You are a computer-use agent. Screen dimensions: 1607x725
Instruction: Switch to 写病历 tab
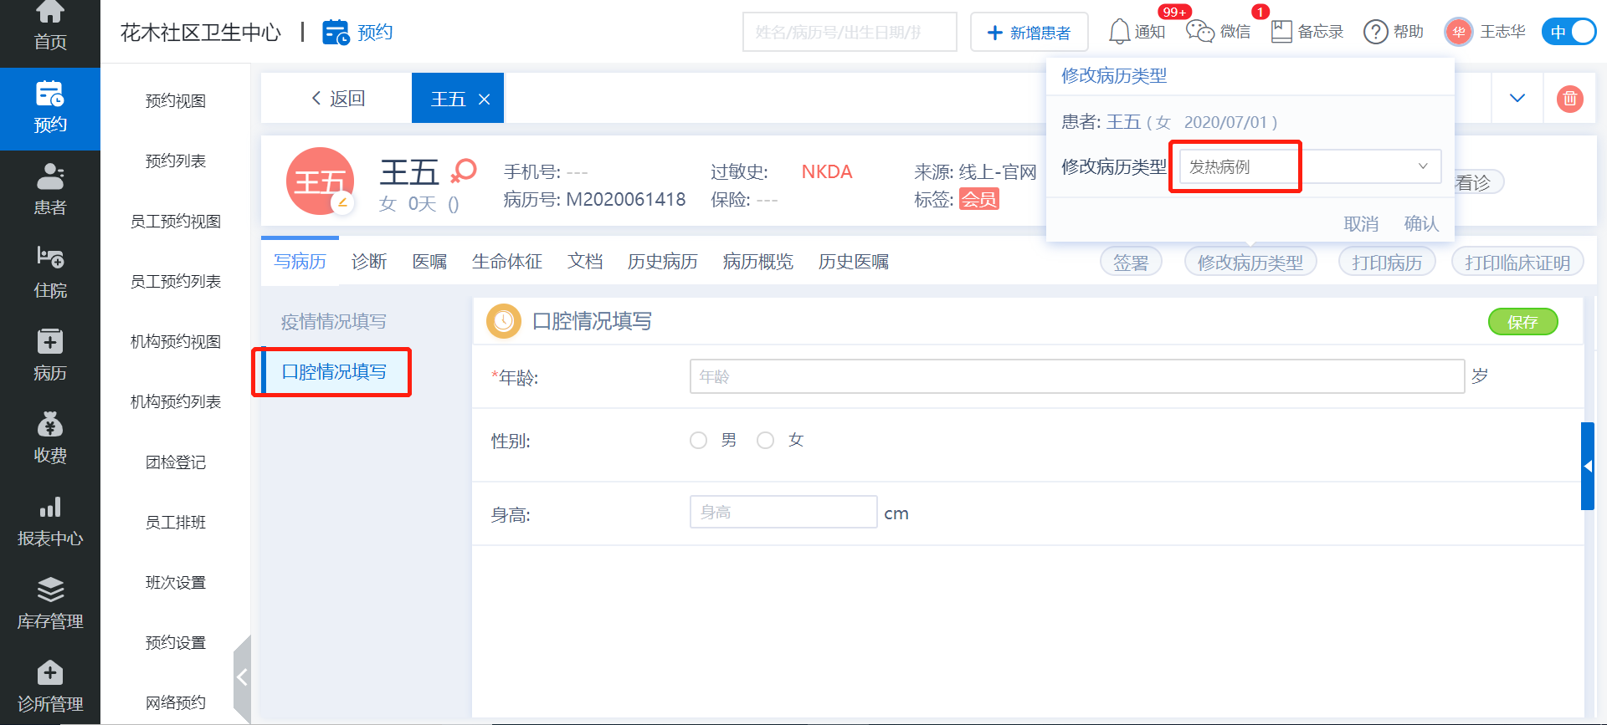click(300, 262)
